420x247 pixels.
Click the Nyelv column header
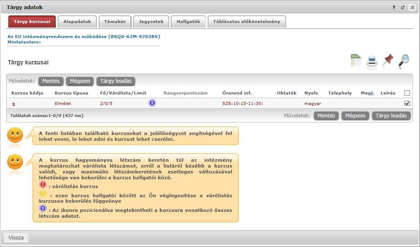pyautogui.click(x=311, y=93)
